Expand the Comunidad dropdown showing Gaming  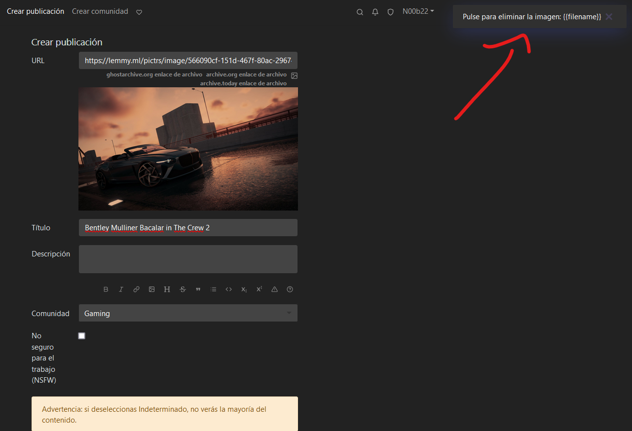pyautogui.click(x=188, y=313)
